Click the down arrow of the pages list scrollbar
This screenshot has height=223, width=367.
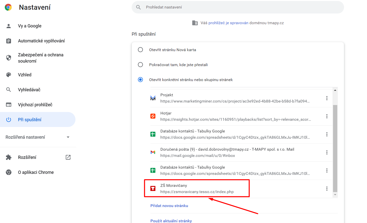(x=335, y=195)
